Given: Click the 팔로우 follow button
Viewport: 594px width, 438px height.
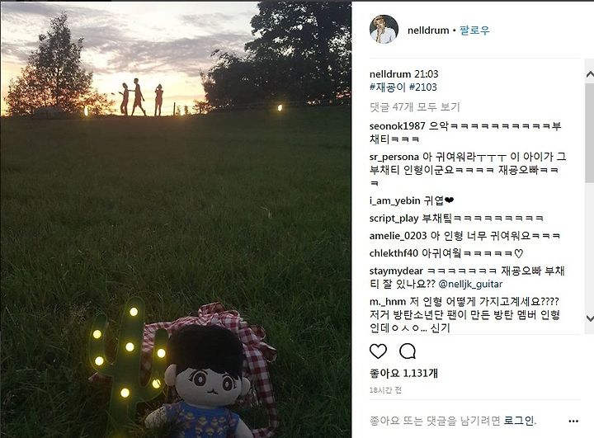Looking at the screenshot, I should (474, 31).
